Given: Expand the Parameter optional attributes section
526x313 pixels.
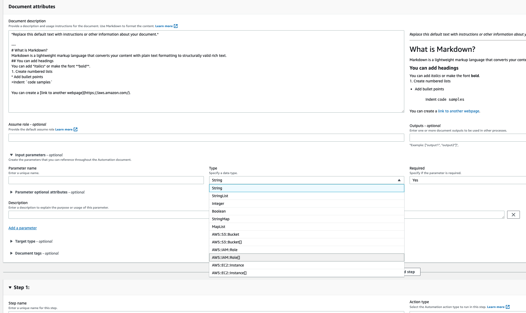Looking at the screenshot, I should [12, 192].
